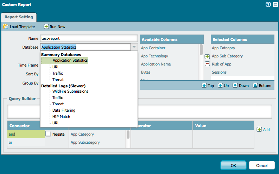This screenshot has height=174, width=279.
Task: Click the Cancel button
Action: 262,166
